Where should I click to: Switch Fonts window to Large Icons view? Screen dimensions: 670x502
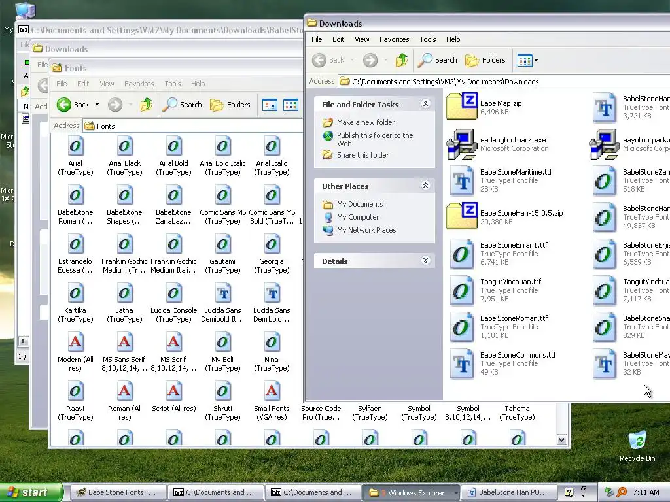[270, 105]
